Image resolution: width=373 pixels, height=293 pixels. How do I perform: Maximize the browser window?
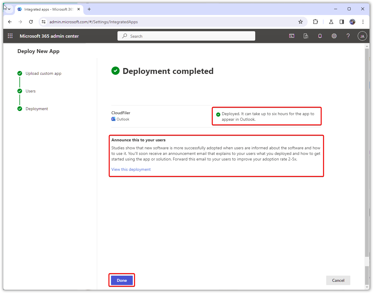(349, 9)
